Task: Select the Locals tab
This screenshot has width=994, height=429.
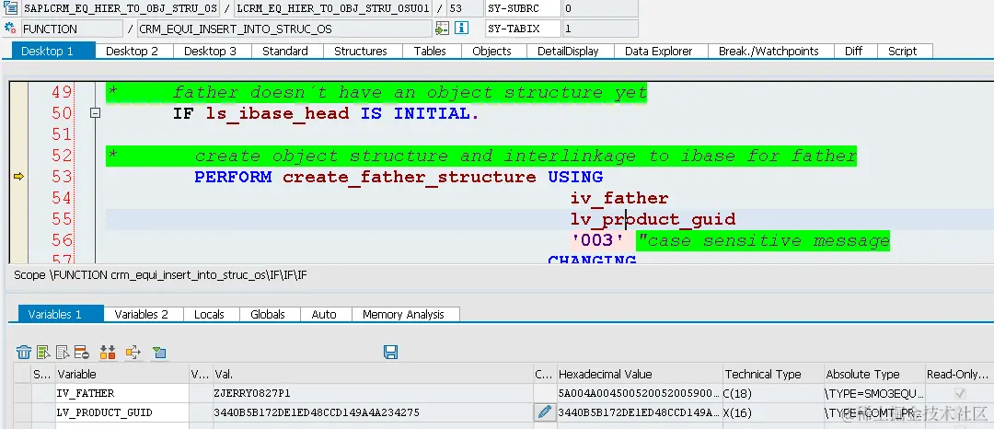Action: coord(209,314)
